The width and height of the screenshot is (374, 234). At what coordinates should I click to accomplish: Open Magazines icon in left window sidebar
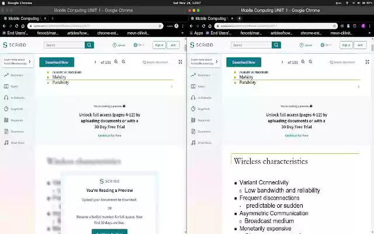(x=6, y=120)
